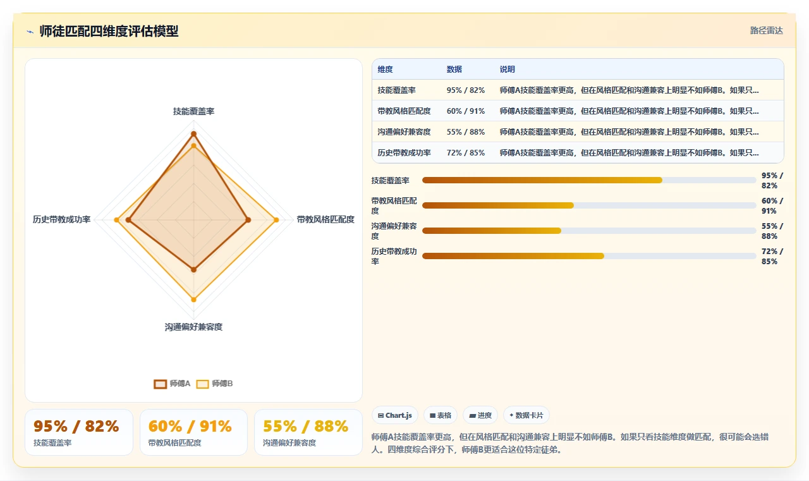
Task: Click the 带教风格匹配度 radar axis label
Action: click(x=325, y=219)
